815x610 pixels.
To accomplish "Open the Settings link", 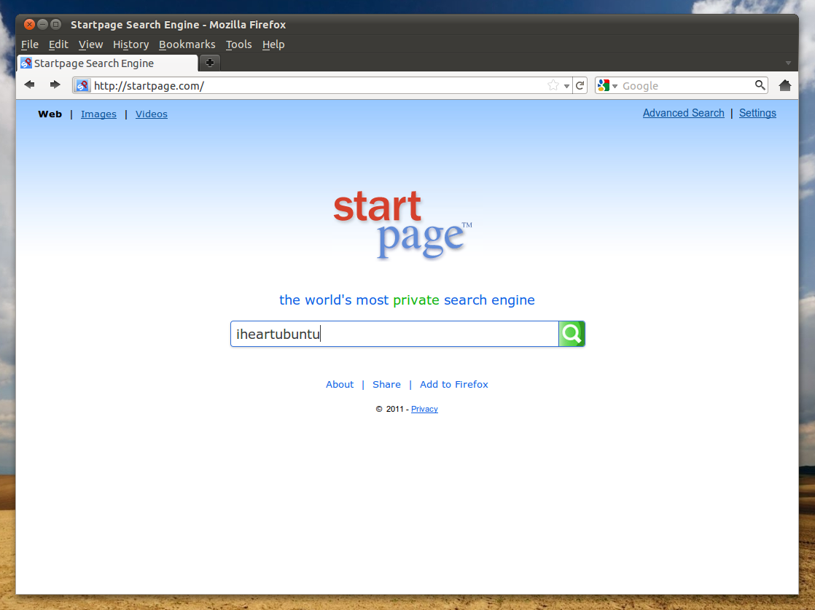I will coord(757,113).
